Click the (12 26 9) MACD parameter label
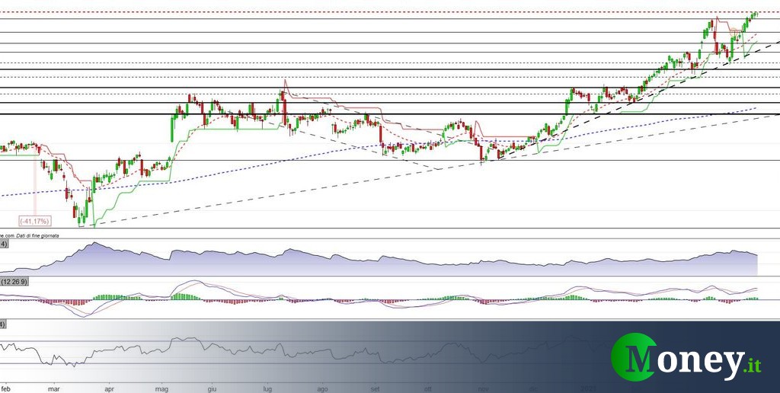780x393 pixels. tap(15, 282)
